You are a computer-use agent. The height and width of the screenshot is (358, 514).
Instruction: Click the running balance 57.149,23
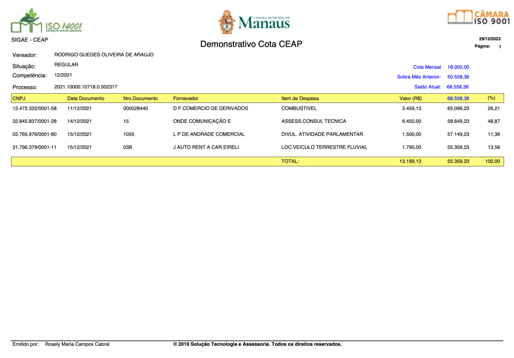[458, 134]
